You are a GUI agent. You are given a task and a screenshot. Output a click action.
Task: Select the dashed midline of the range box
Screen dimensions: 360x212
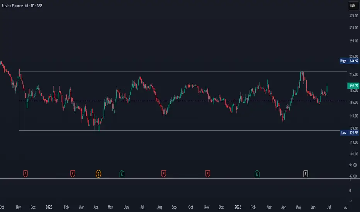(x=183, y=101)
